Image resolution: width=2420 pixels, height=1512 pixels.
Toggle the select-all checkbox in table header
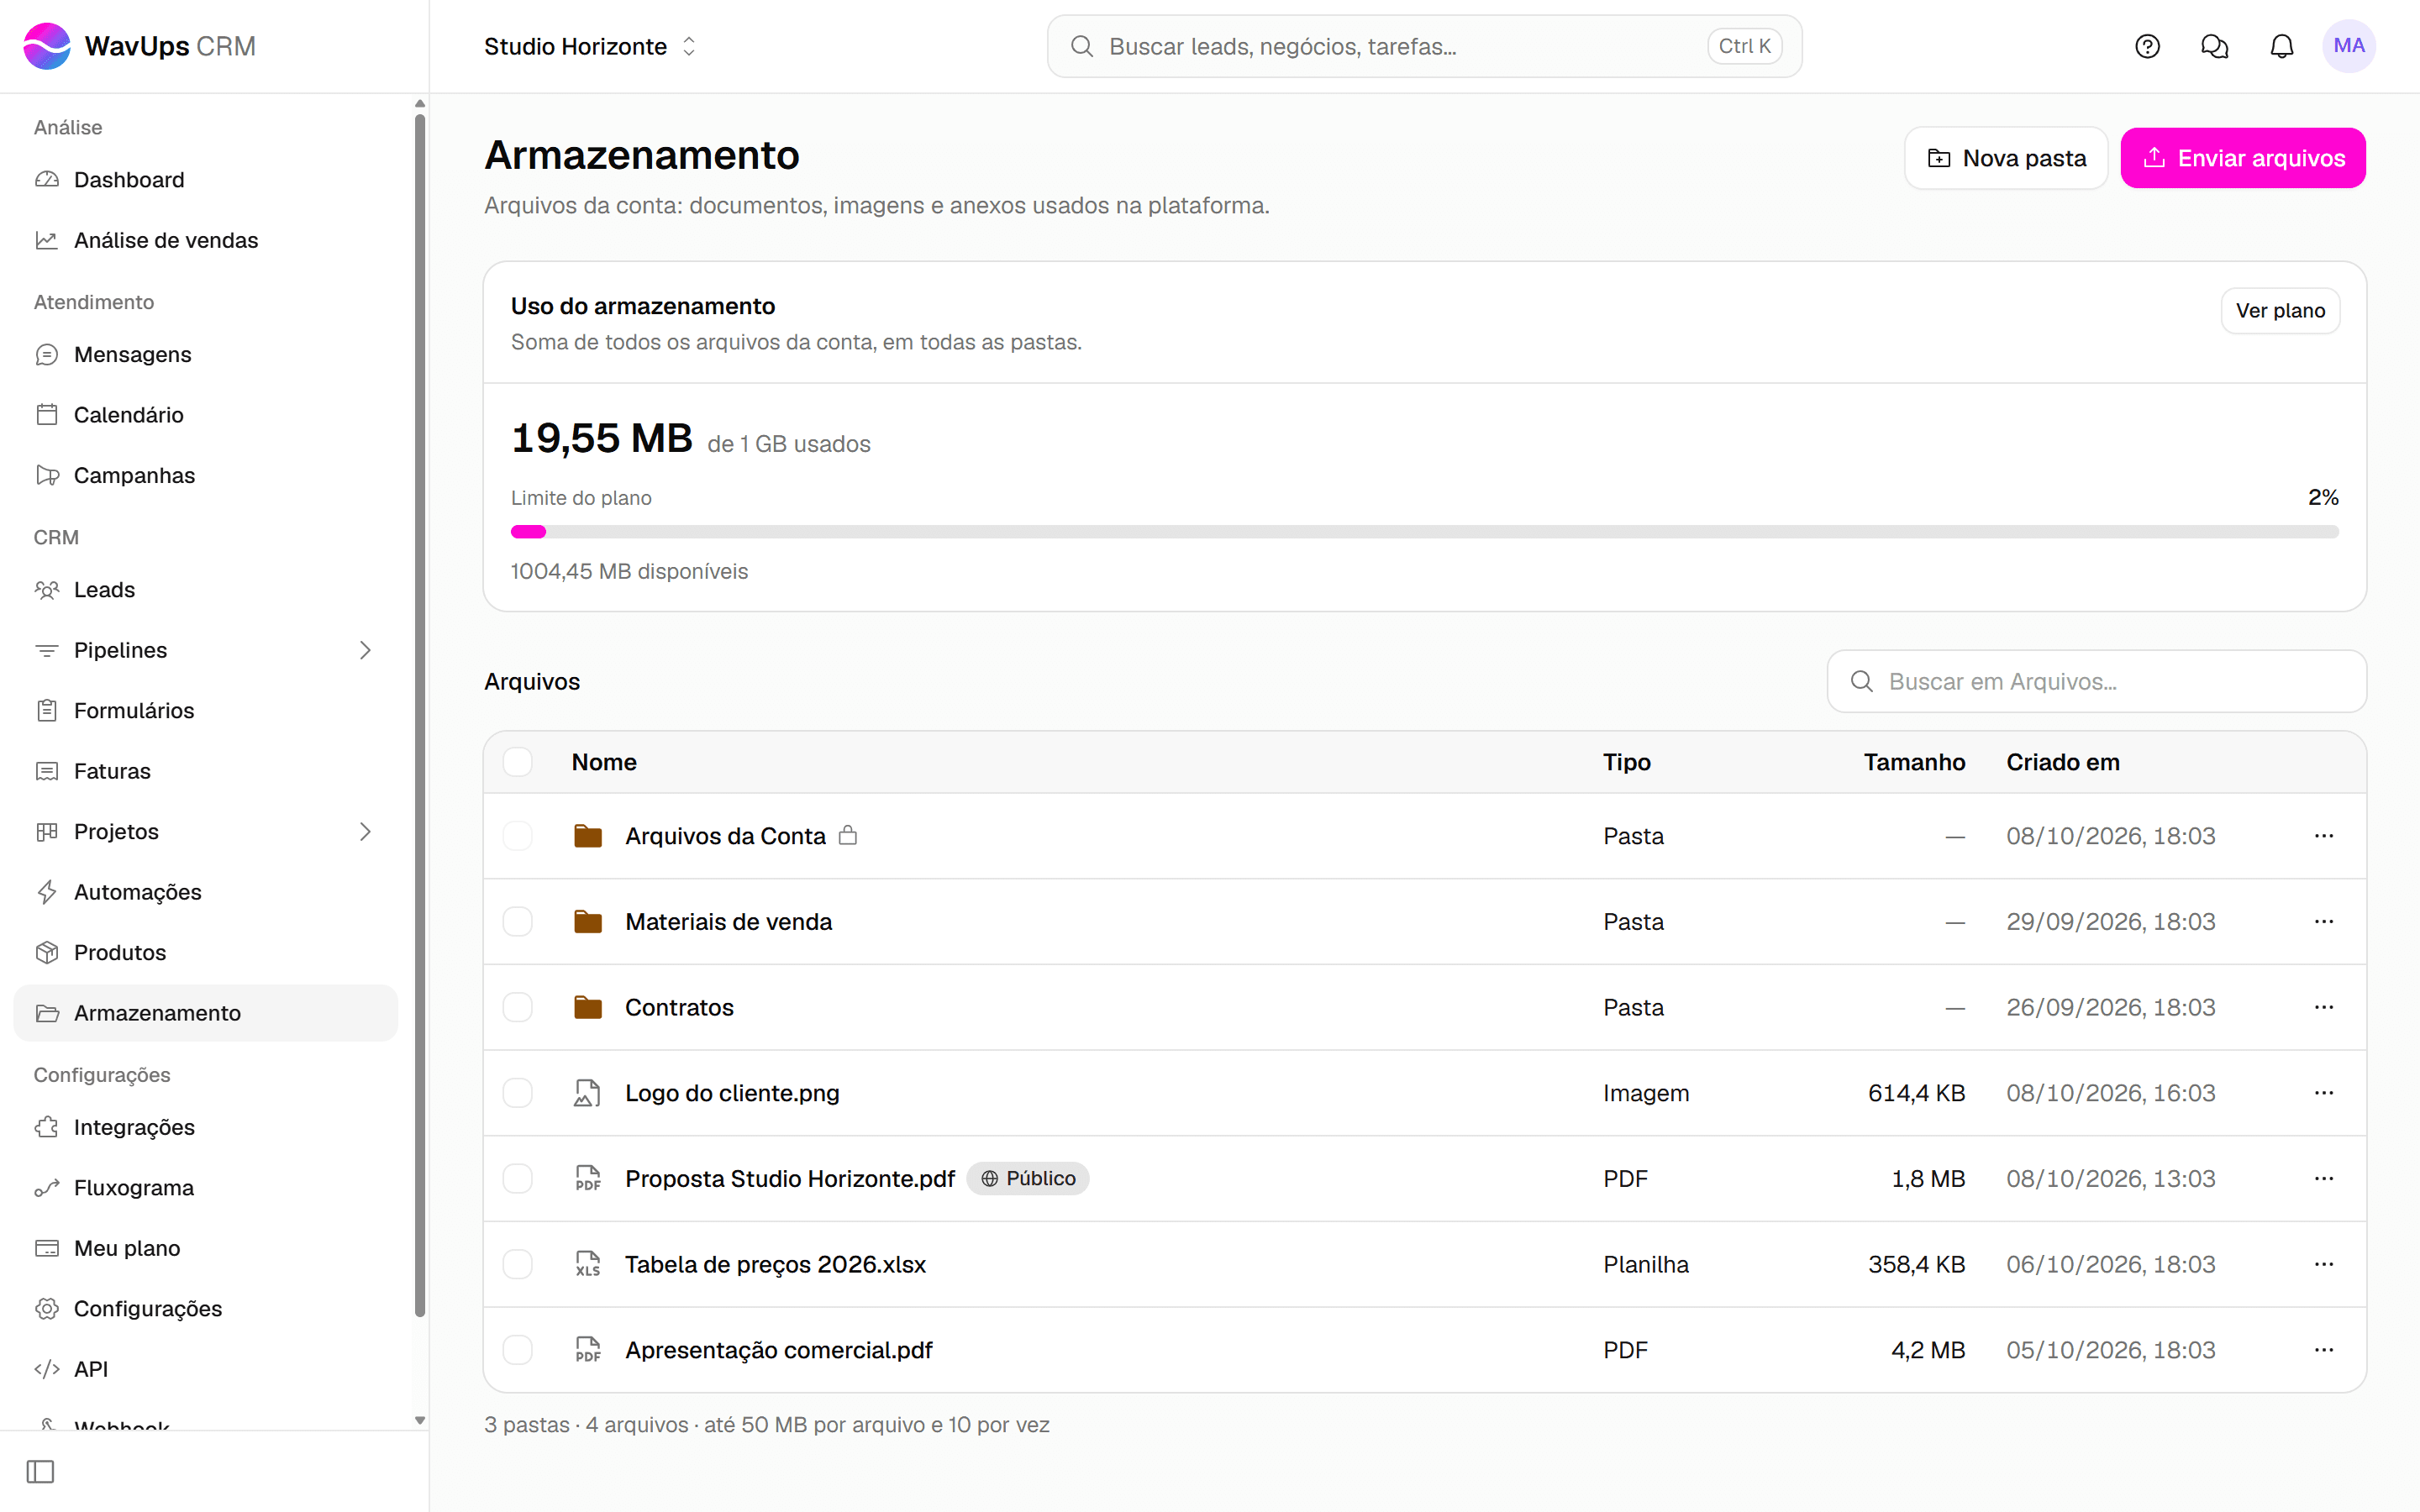pos(517,762)
